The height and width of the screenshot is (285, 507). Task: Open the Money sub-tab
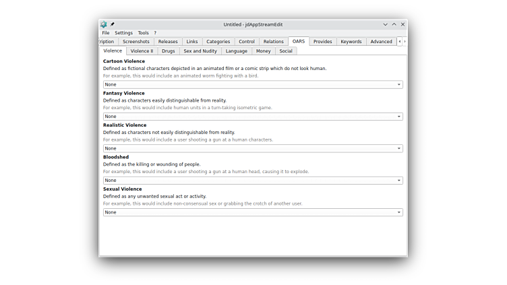coord(263,51)
